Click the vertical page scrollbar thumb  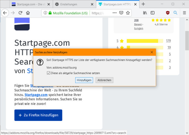(x=187, y=41)
